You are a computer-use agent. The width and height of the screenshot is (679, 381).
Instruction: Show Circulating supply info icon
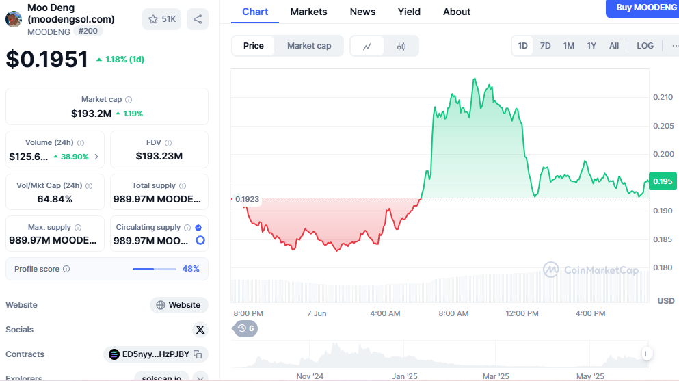coord(187,228)
